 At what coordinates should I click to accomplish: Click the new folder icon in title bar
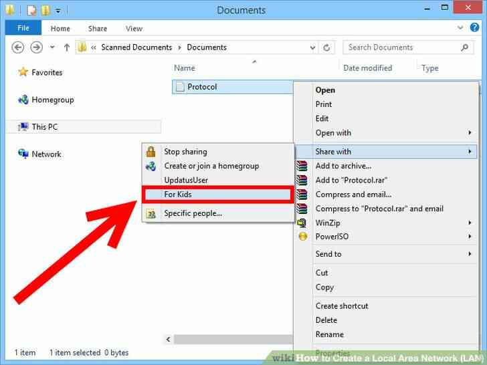click(45, 10)
